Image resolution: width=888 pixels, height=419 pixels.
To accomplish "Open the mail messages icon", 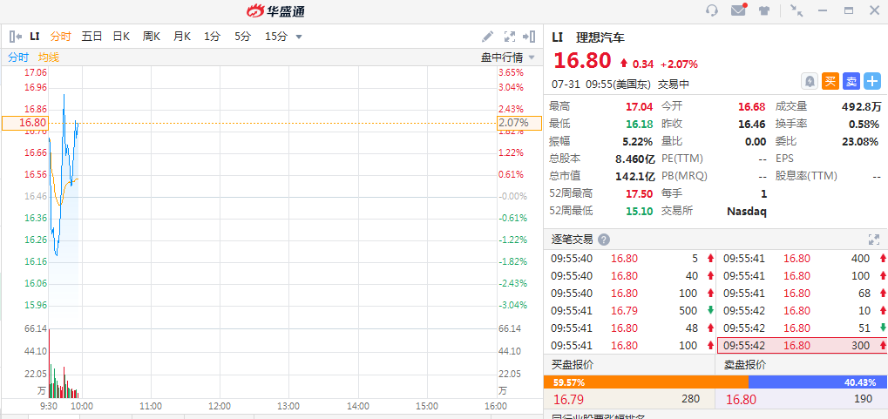I will [738, 10].
